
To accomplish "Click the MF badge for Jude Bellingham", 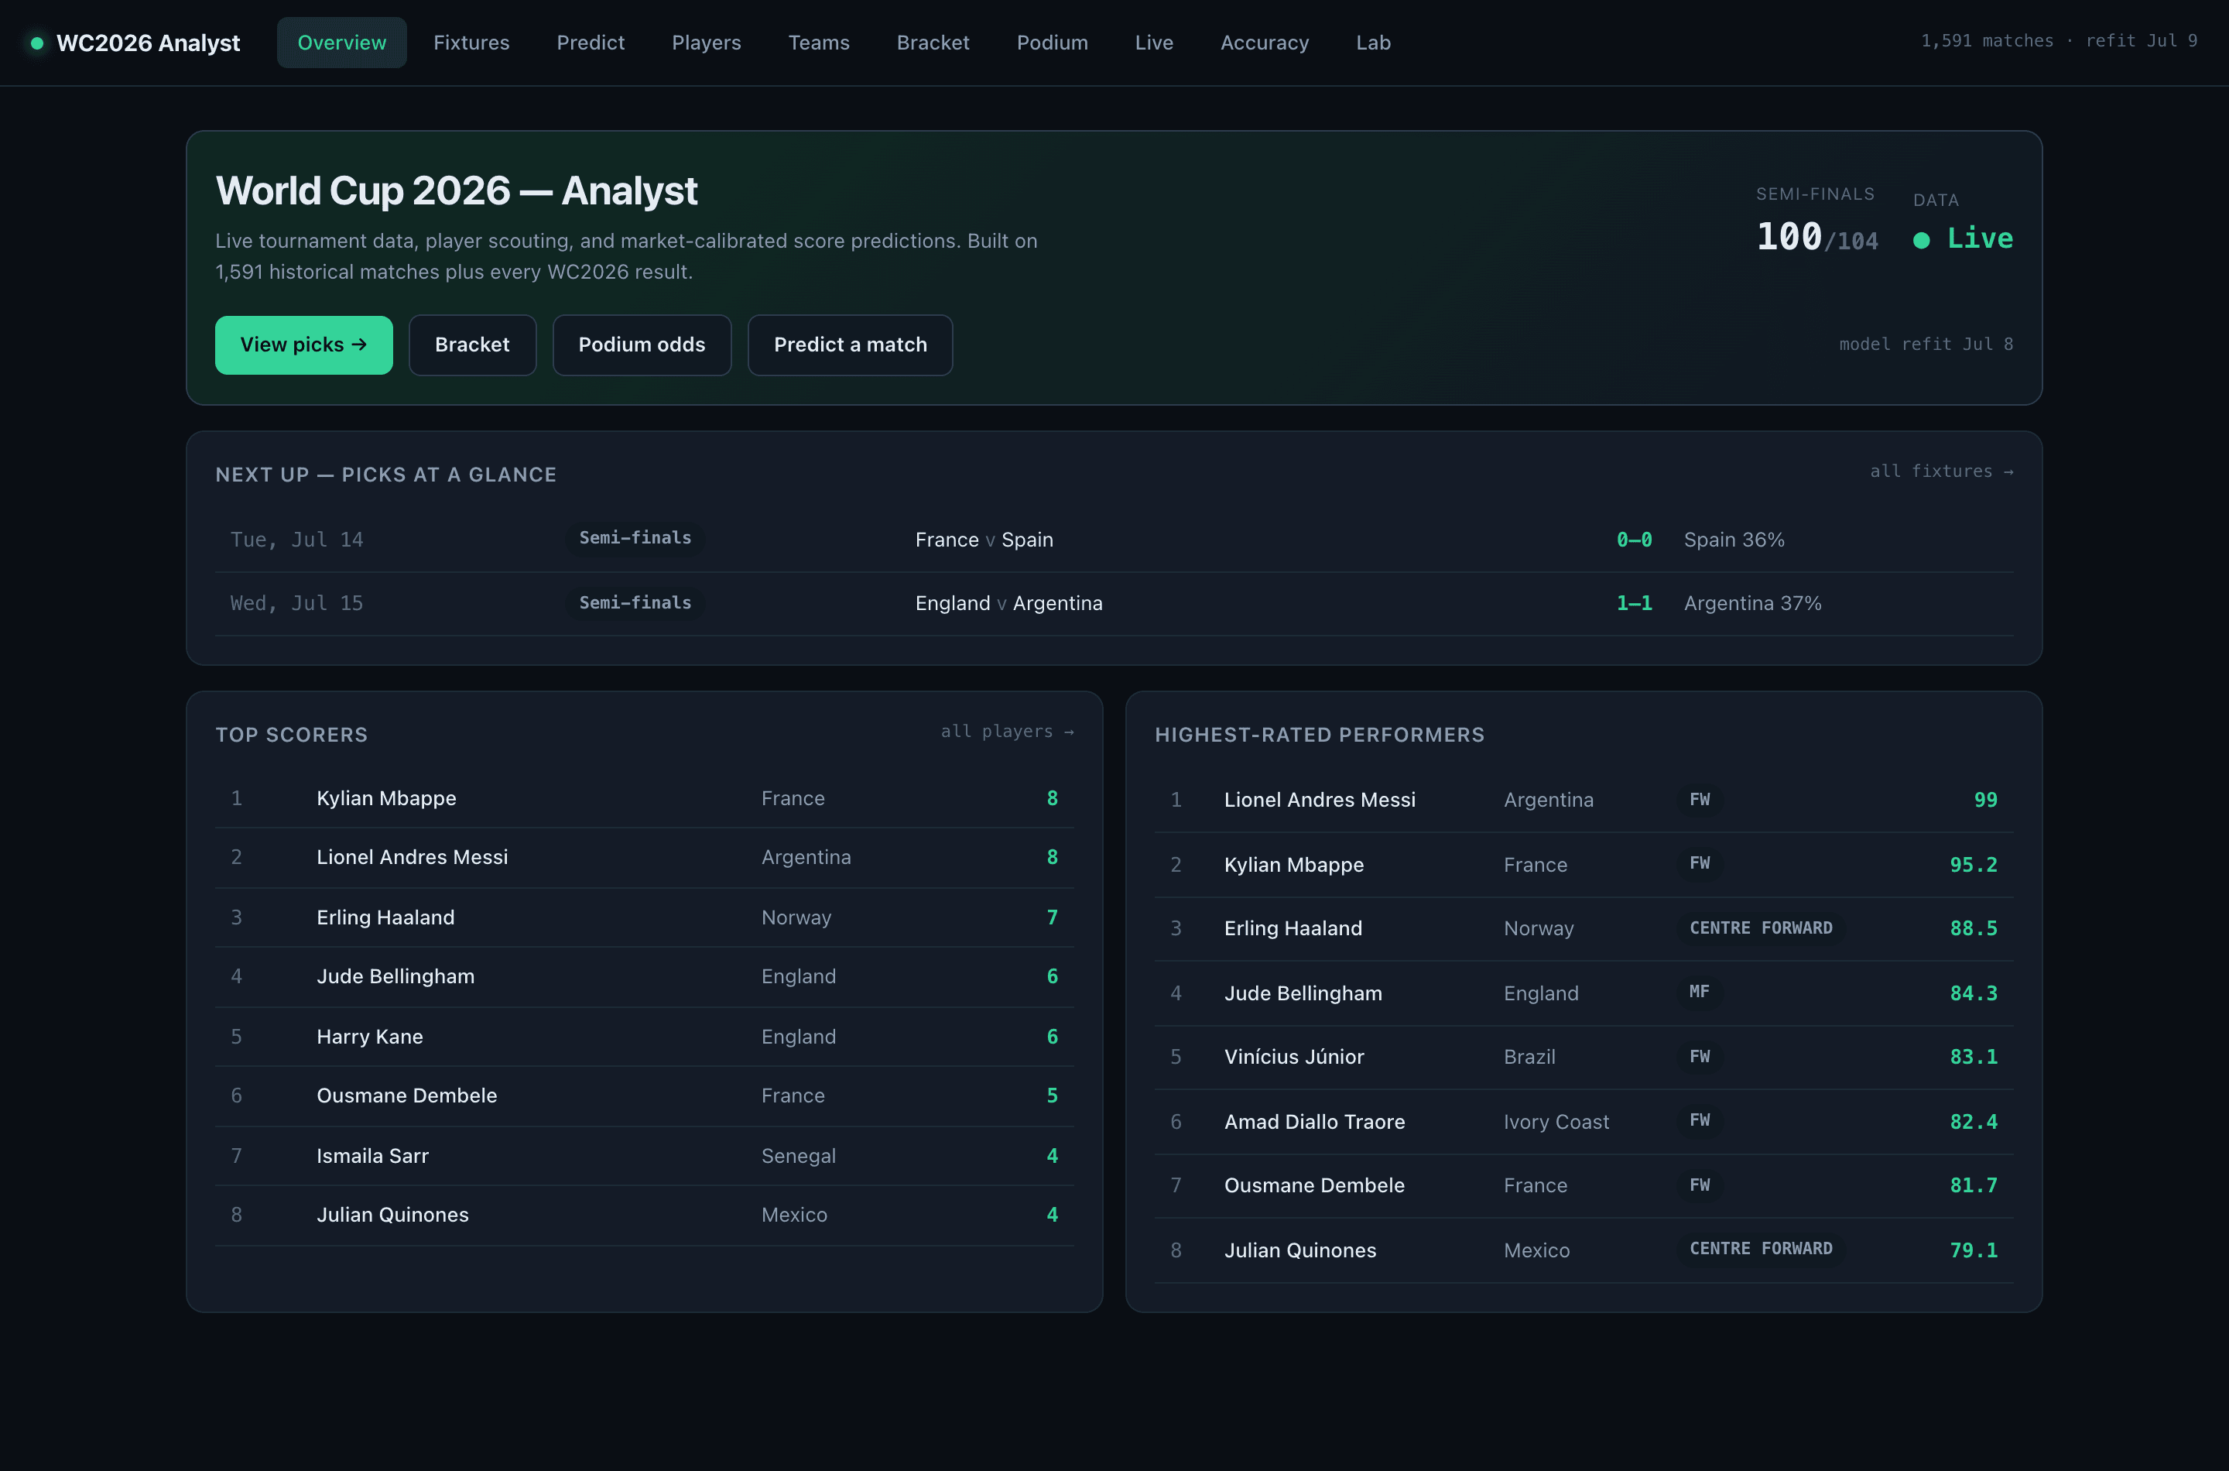I will point(1699,992).
